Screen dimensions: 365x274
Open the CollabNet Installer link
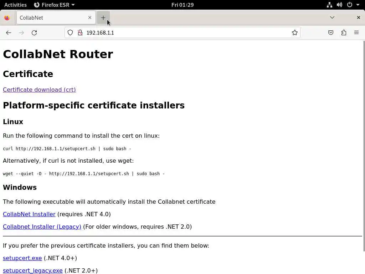point(29,214)
